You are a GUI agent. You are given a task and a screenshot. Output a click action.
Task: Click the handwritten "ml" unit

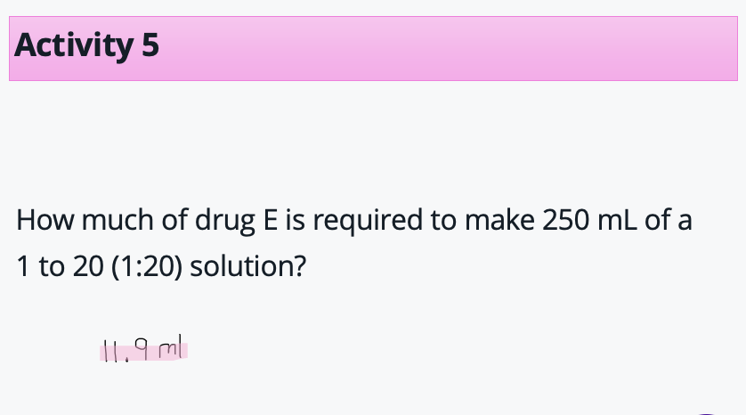[170, 350]
